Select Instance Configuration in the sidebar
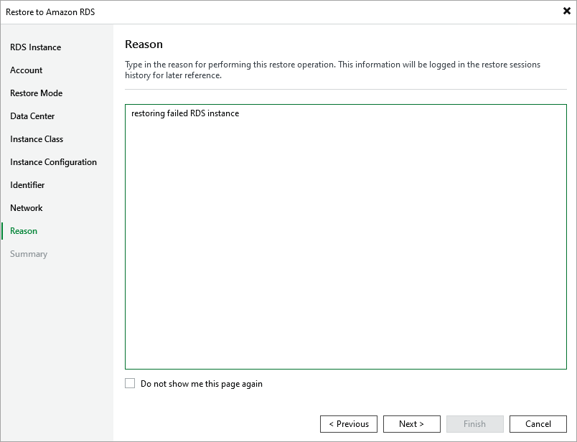Viewport: 577px width, 442px height. (53, 162)
